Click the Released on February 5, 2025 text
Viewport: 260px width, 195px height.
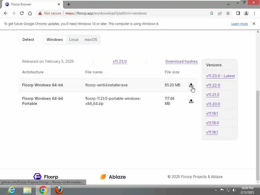pyautogui.click(x=48, y=61)
